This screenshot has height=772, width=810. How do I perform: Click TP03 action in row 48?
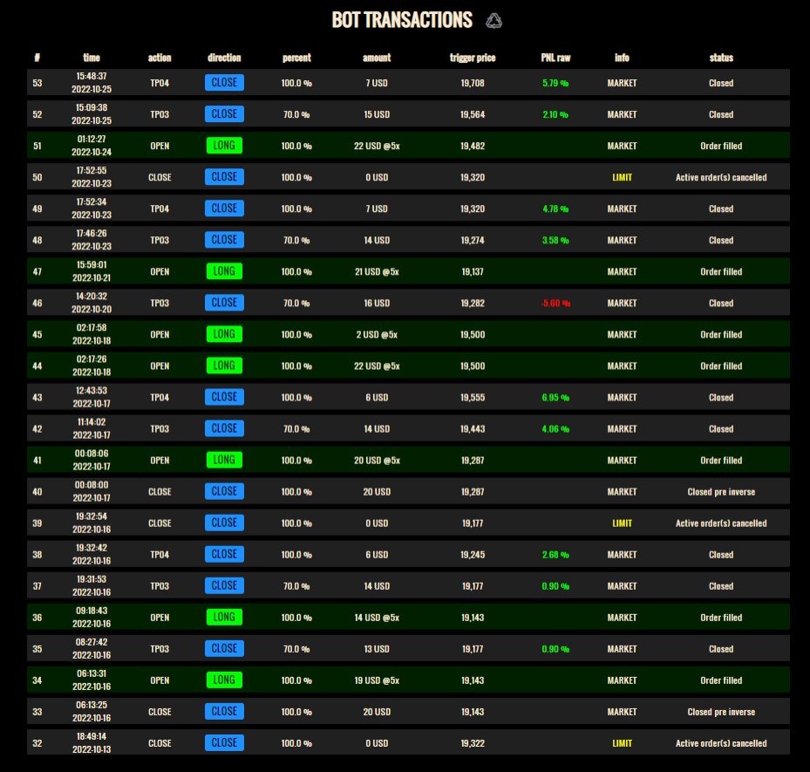coord(160,240)
